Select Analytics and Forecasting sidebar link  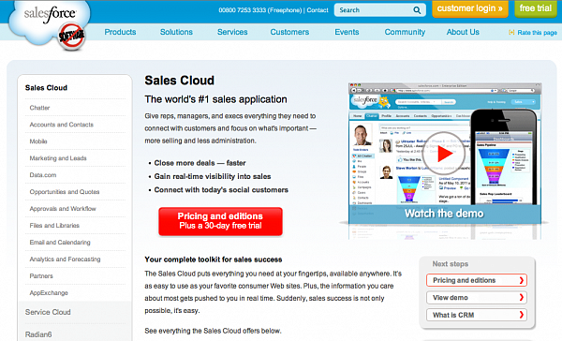point(65,259)
